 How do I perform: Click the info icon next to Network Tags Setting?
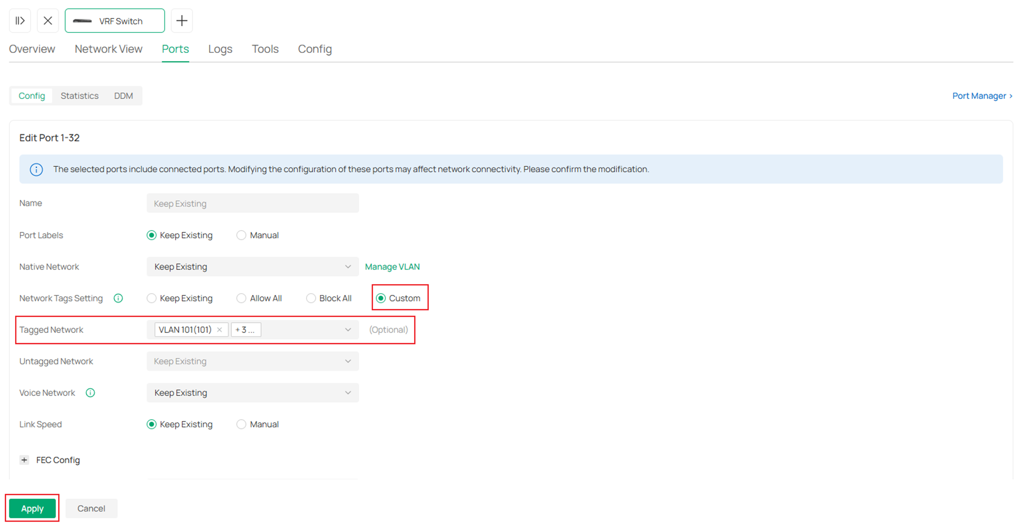pyautogui.click(x=118, y=298)
